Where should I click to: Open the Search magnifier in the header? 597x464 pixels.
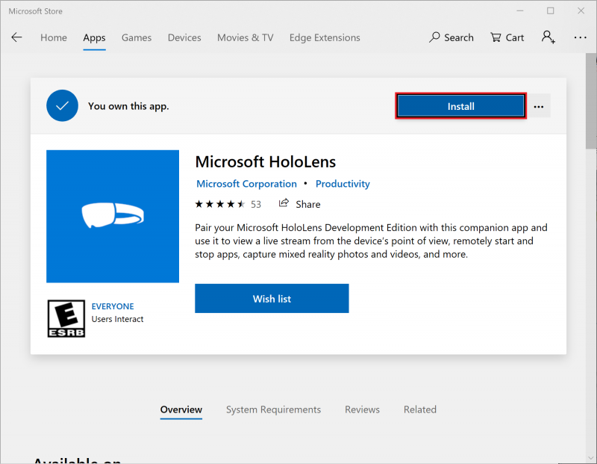[x=451, y=37]
